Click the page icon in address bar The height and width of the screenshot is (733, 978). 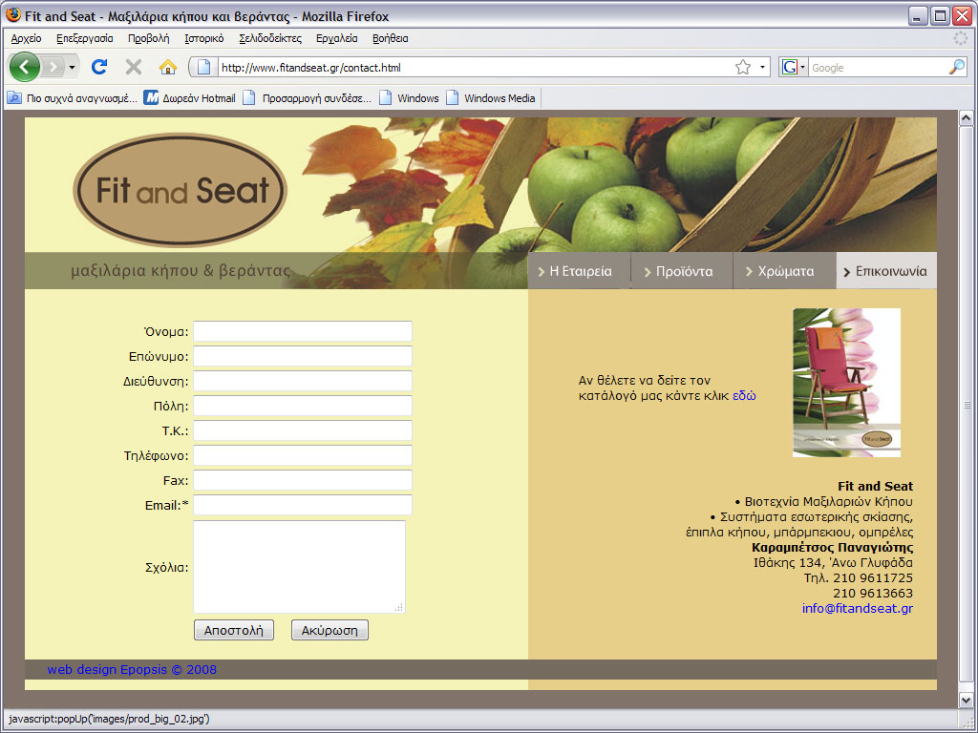tap(203, 68)
